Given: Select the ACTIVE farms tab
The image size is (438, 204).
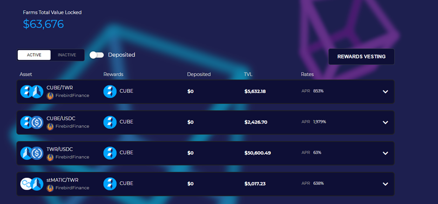Looking at the screenshot, I should pyautogui.click(x=34, y=55).
